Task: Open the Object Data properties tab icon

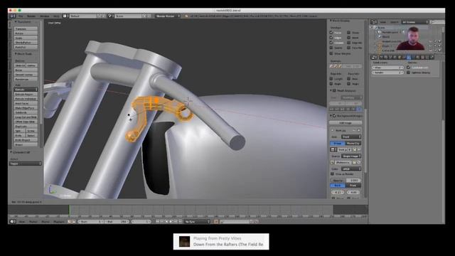Action: point(413,57)
